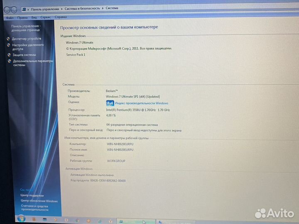This screenshot has height=224, width=299.
Task: Click the Forward navigation arrow button
Action: point(14,10)
